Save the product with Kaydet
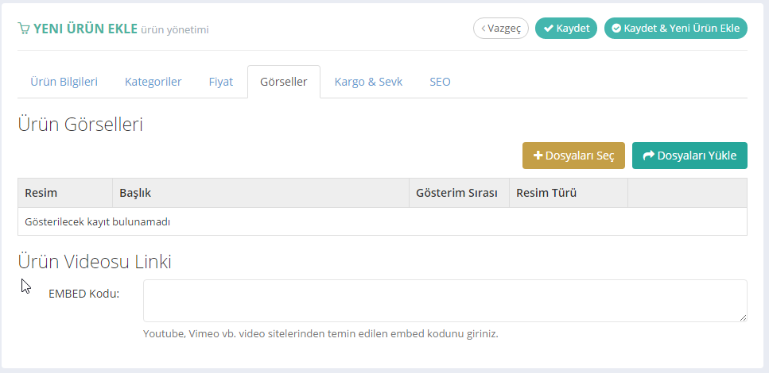The width and height of the screenshot is (769, 373). click(x=565, y=29)
